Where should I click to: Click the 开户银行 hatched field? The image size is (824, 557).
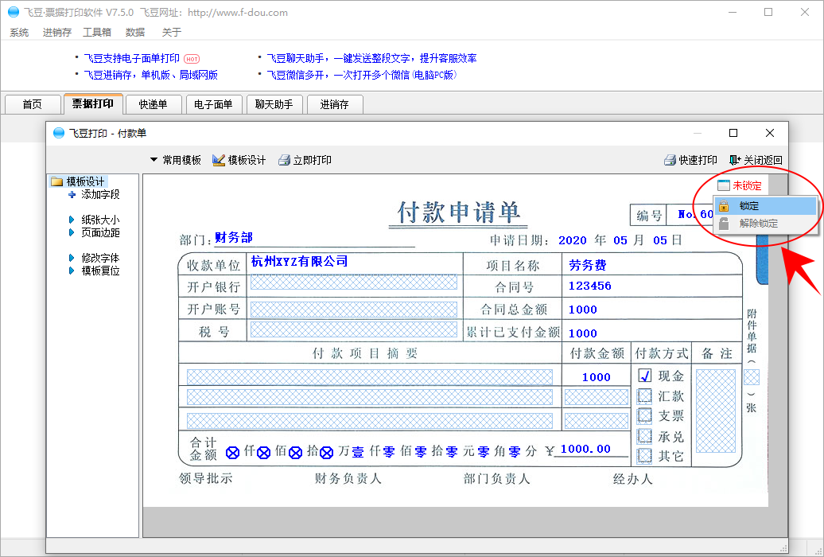[354, 282]
